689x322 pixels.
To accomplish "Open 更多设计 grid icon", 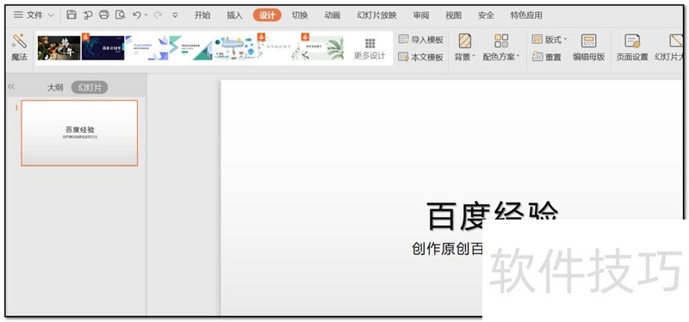I will pos(370,43).
